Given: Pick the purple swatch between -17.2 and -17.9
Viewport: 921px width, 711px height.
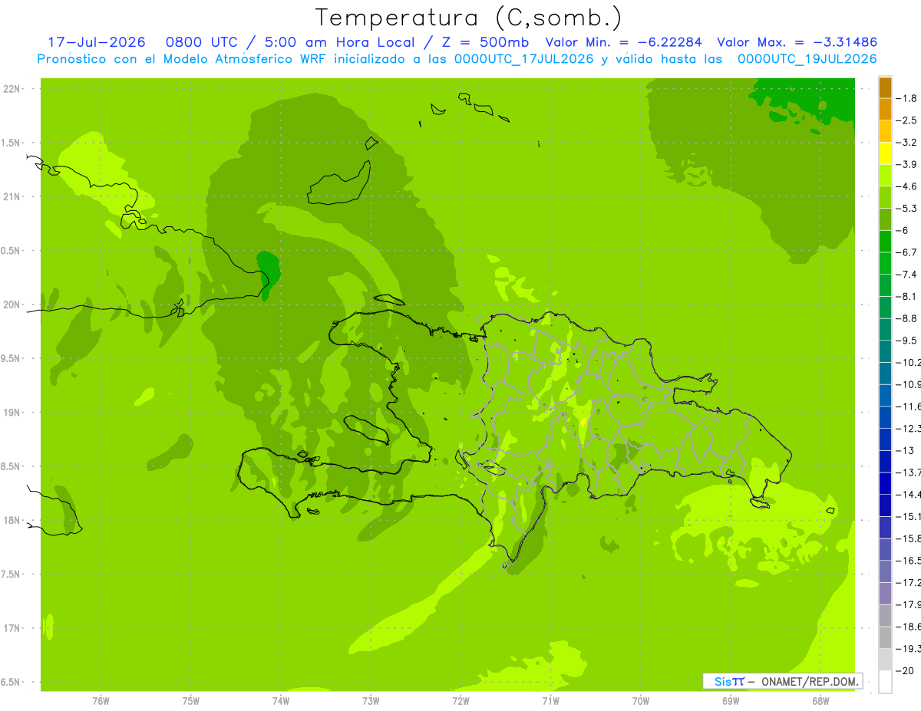Looking at the screenshot, I should pos(885,594).
